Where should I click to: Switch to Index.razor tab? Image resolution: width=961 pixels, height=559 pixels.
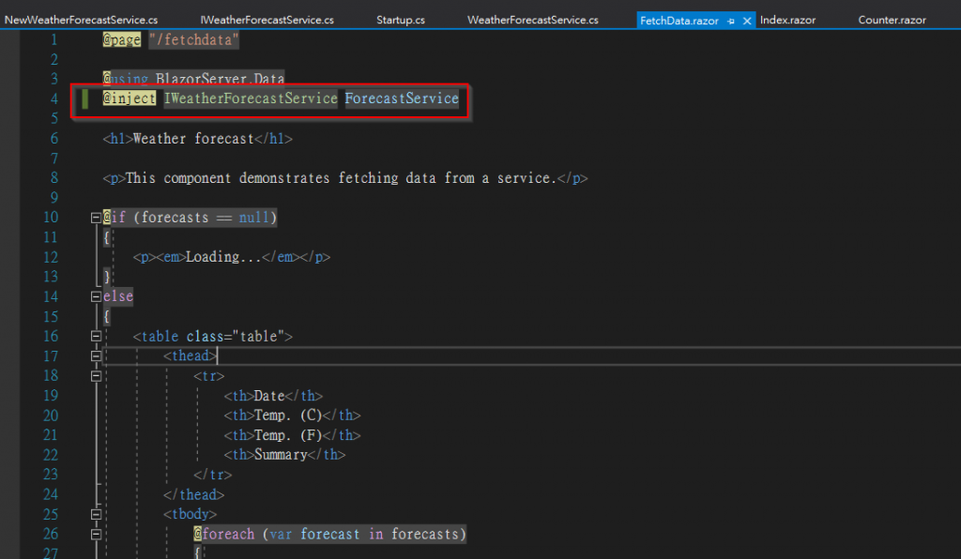[x=787, y=21]
